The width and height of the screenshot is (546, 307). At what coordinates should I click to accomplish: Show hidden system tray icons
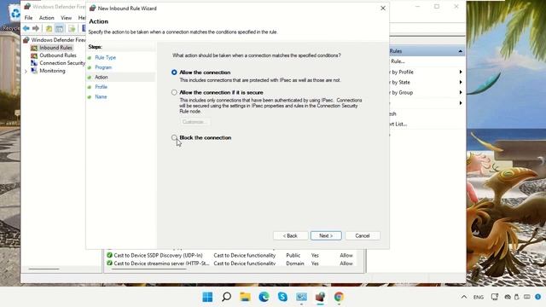(x=464, y=297)
